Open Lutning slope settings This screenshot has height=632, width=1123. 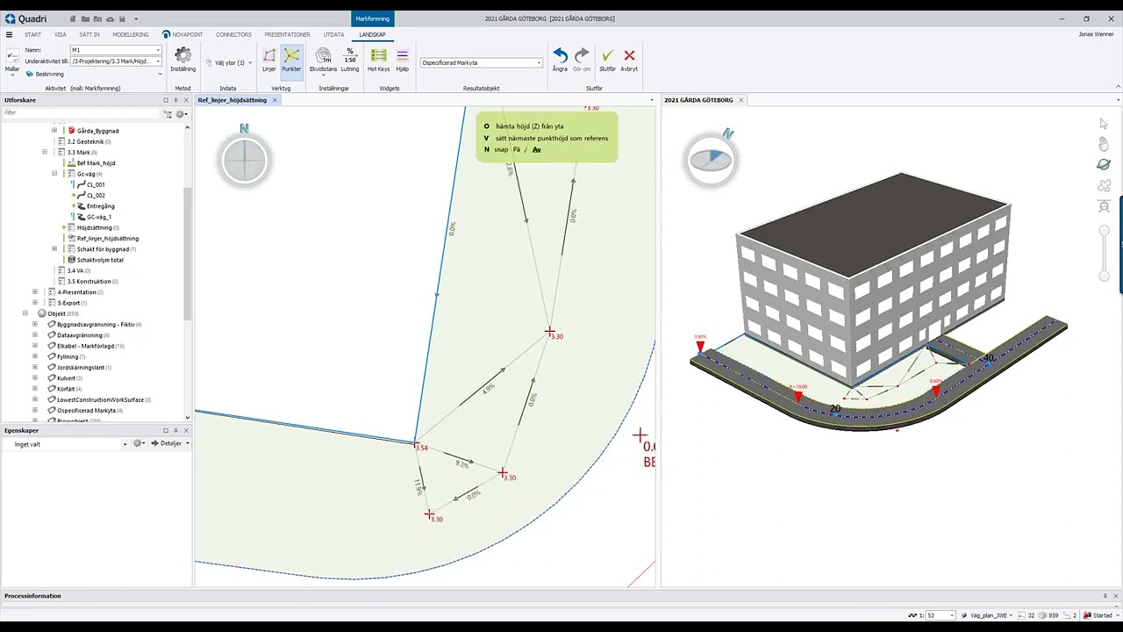350,60
